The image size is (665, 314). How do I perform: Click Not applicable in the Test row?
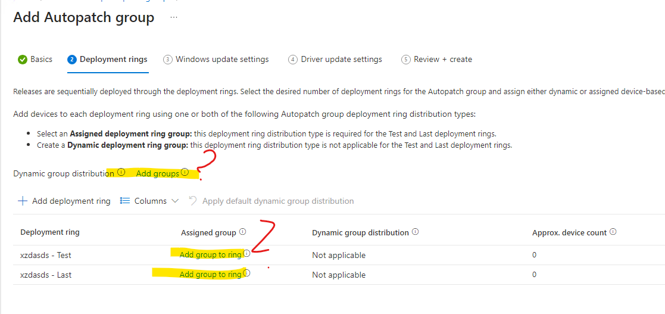tap(339, 255)
